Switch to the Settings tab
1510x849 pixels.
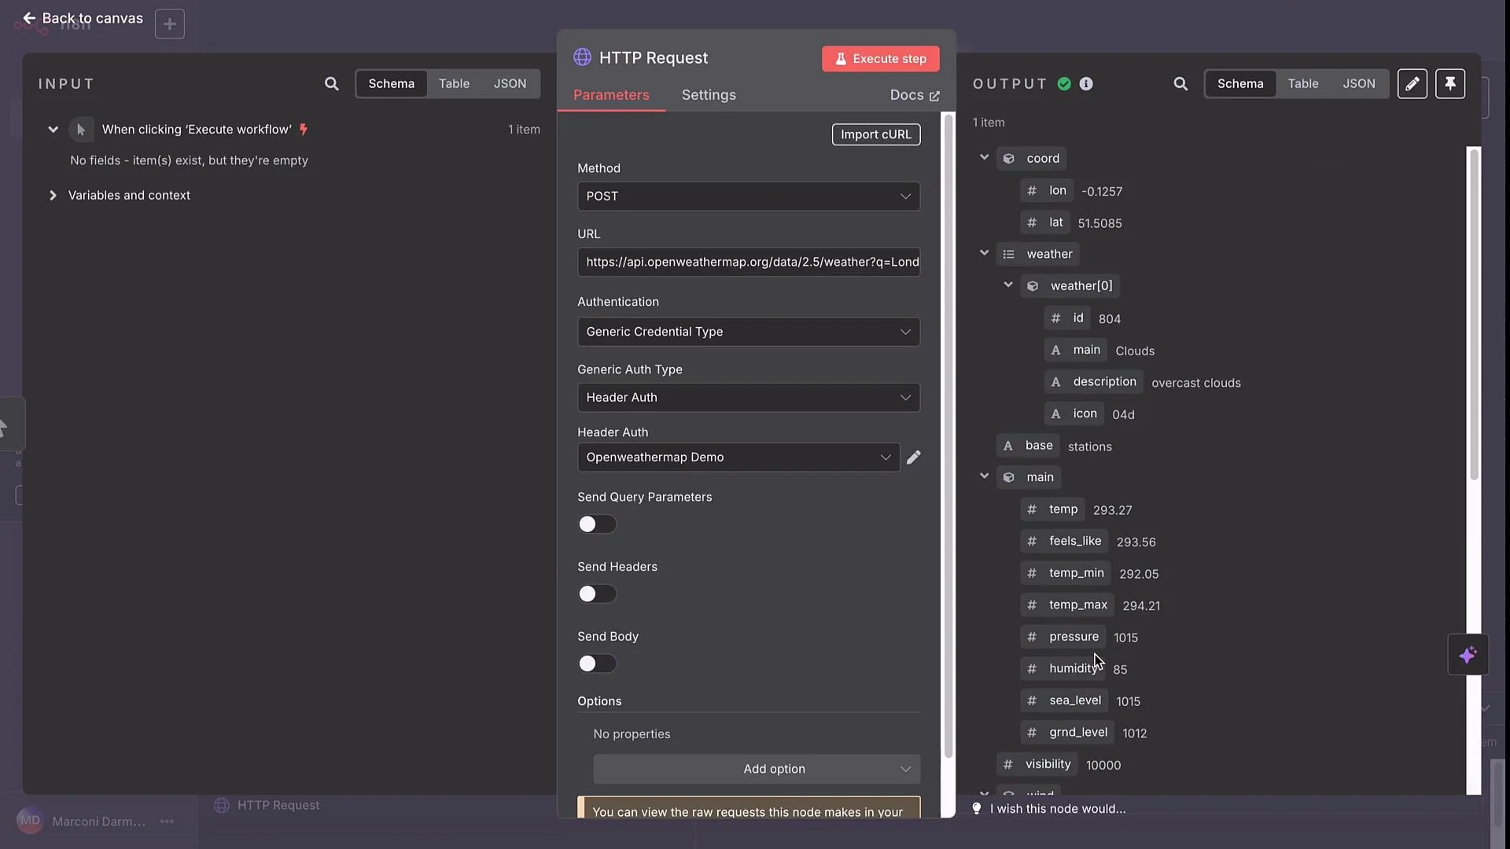709,95
